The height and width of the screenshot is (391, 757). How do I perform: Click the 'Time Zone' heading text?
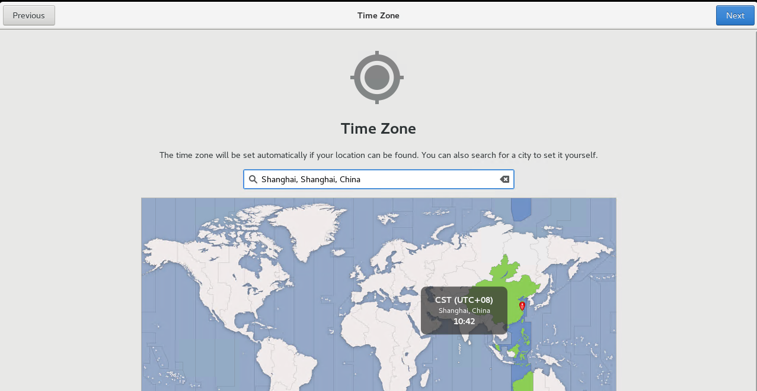pos(378,128)
